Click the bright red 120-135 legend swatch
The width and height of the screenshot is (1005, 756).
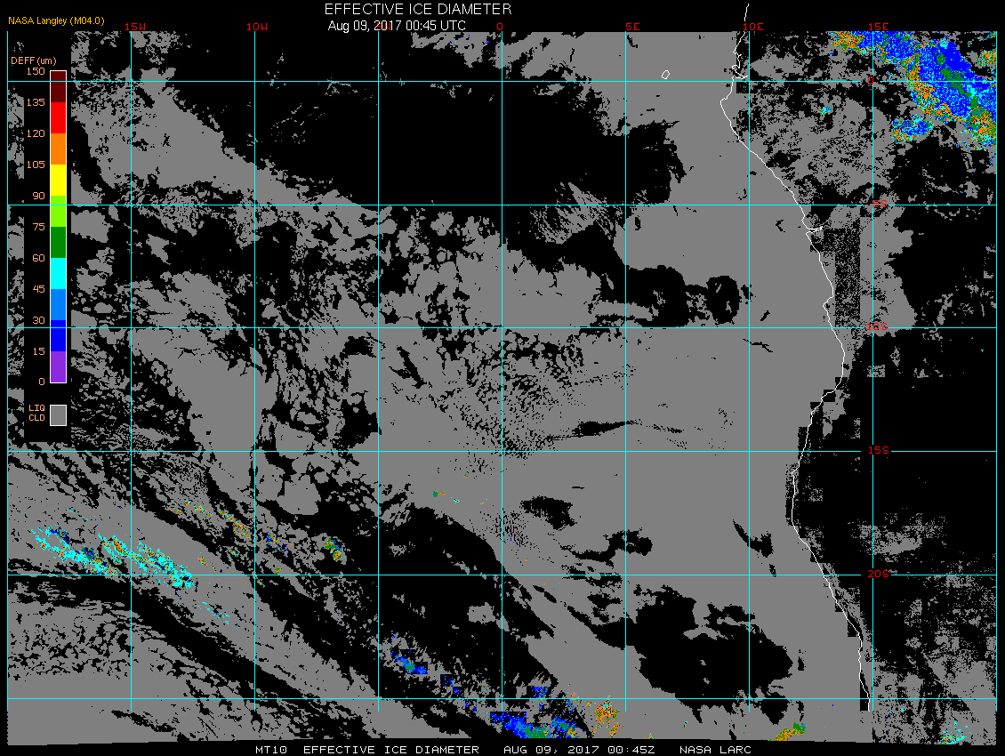[x=59, y=118]
